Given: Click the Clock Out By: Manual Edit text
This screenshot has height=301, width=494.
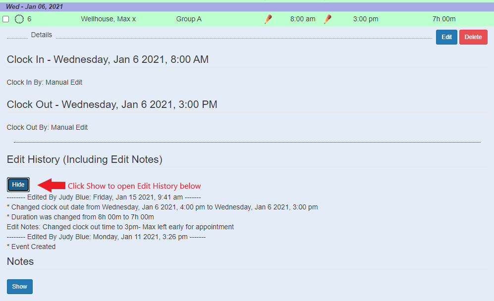Looking at the screenshot, I should coord(47,127).
